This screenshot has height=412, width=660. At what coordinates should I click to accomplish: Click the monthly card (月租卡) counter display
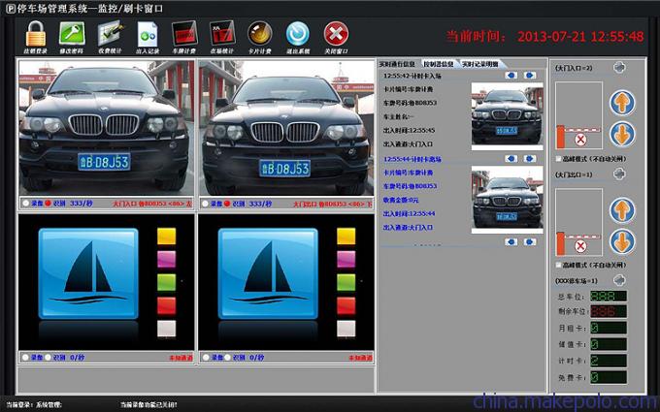pos(609,328)
